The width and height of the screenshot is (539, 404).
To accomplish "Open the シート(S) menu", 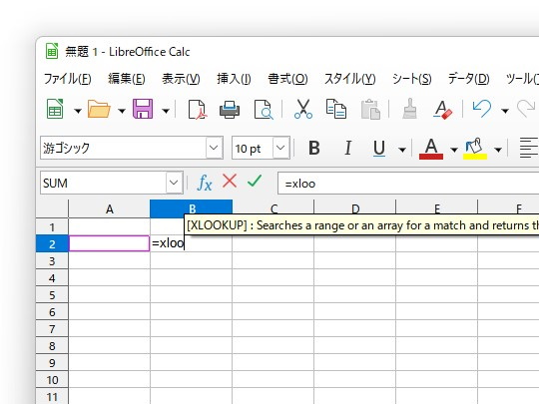I will [412, 79].
